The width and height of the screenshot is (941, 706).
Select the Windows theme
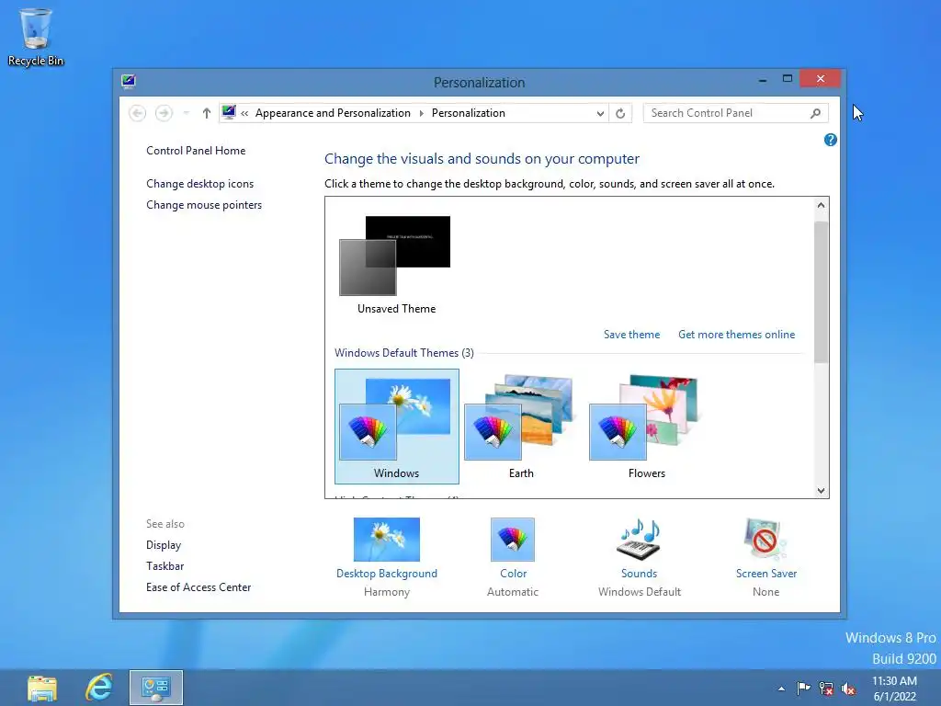point(397,427)
